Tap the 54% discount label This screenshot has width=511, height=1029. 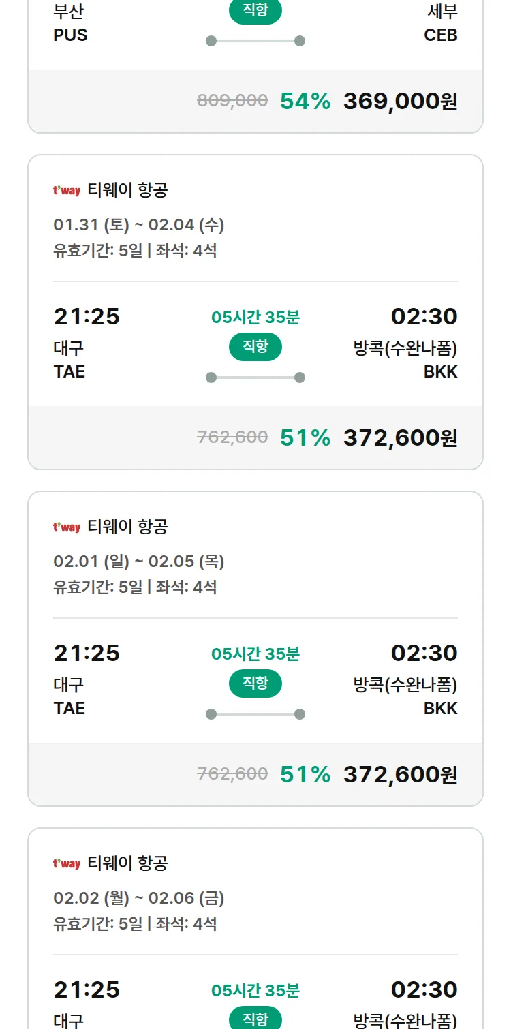click(305, 102)
